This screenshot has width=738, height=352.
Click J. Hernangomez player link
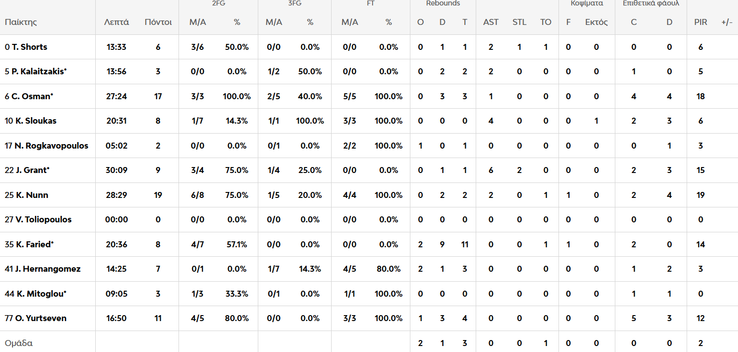pyautogui.click(x=47, y=269)
